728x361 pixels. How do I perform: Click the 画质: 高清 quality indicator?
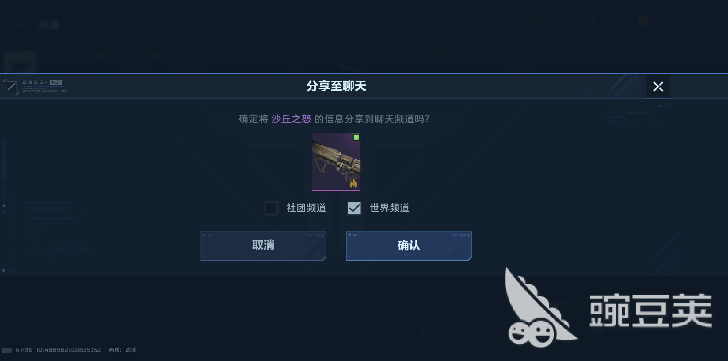click(x=123, y=350)
